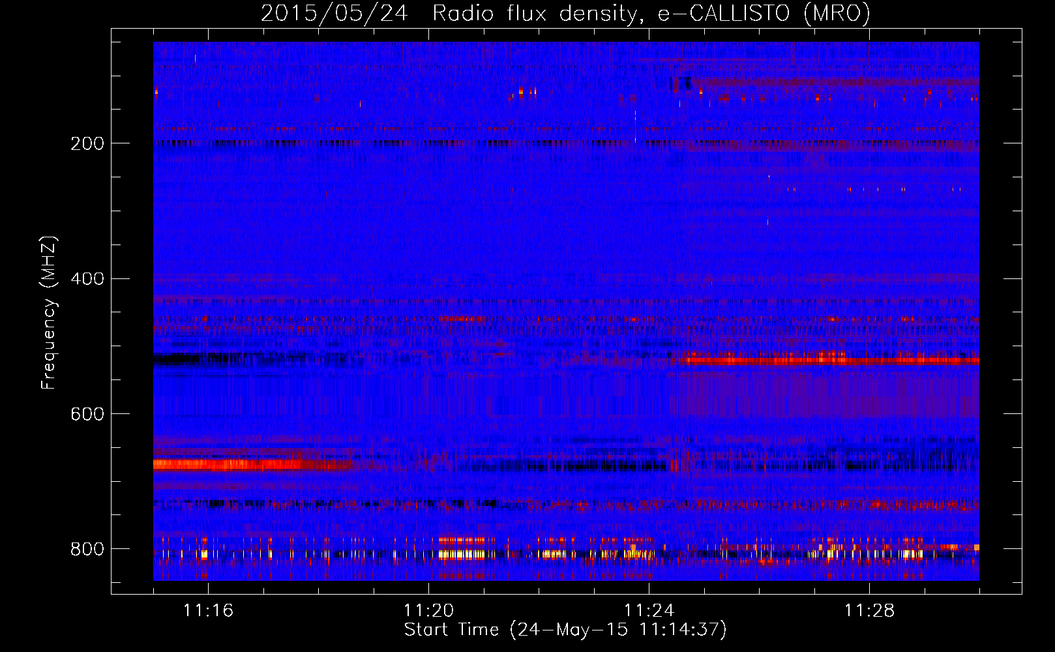The height and width of the screenshot is (652, 1055).
Task: Click the 'Start Time (24-May-15 11:14:37)' axis label
Action: pyautogui.click(x=565, y=630)
